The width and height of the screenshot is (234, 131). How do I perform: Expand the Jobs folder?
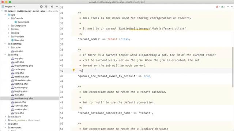coord(9,33)
